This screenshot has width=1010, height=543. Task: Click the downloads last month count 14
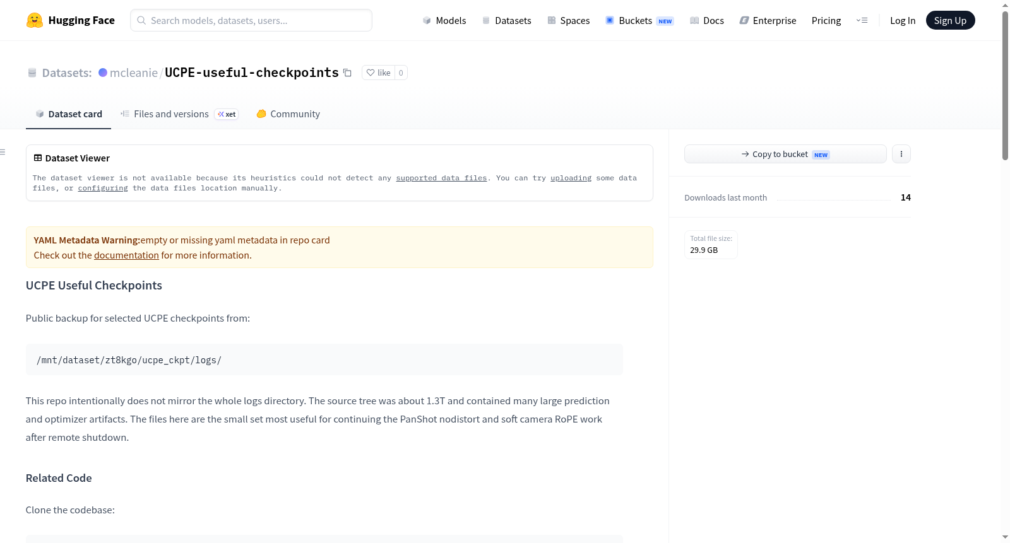pos(906,197)
